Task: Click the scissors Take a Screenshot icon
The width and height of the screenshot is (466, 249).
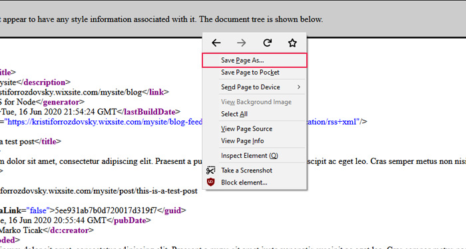Action: (211, 170)
